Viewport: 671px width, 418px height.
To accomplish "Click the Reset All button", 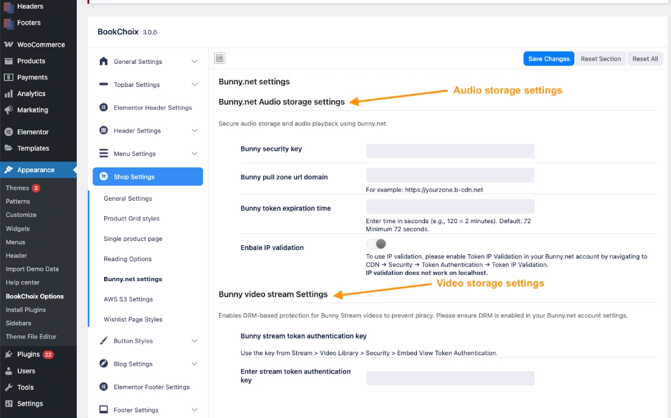I will tap(645, 58).
